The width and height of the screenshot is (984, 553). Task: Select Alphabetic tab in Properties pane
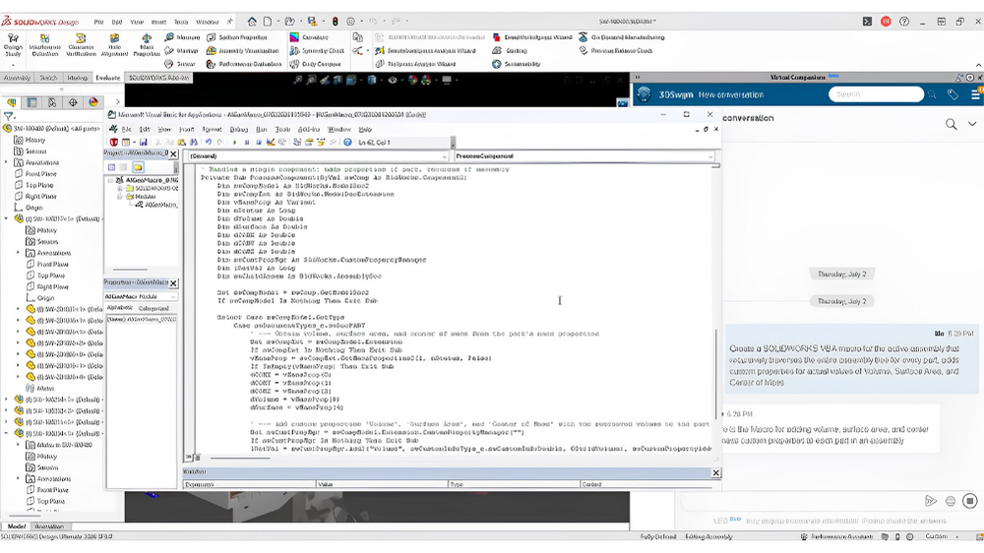pyautogui.click(x=119, y=308)
